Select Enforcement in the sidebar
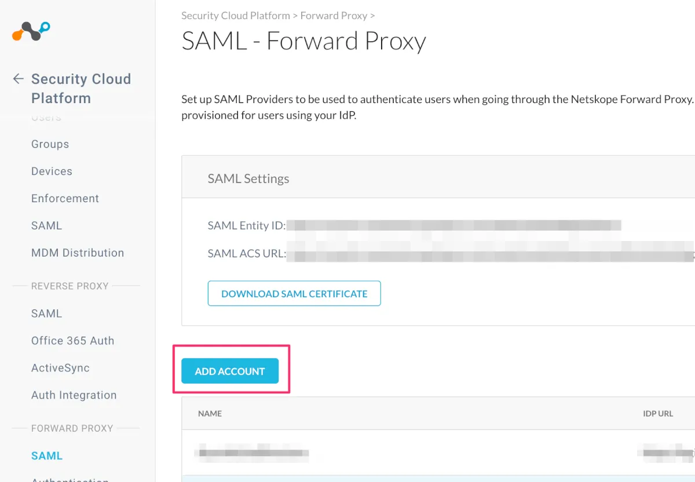 (x=65, y=199)
